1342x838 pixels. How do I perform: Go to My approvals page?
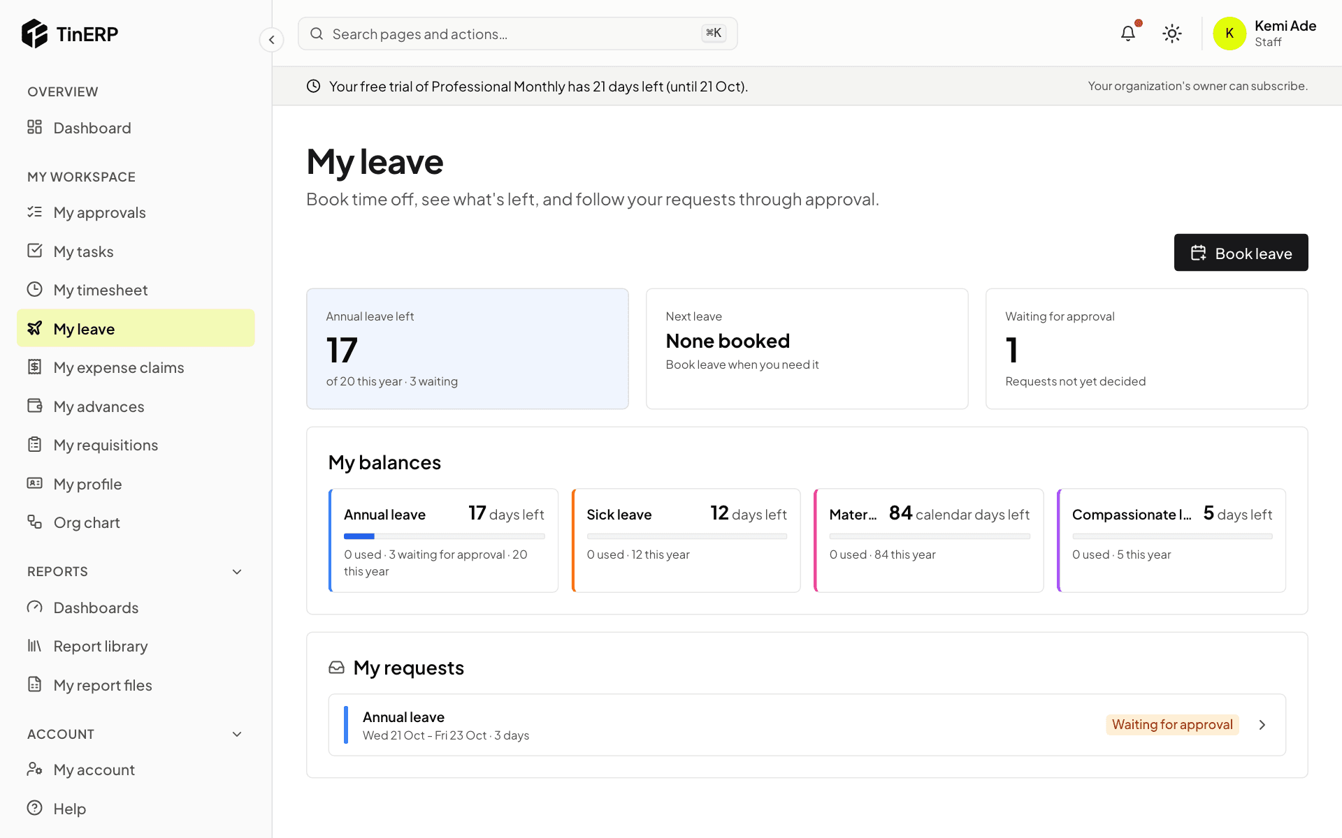[x=136, y=212]
